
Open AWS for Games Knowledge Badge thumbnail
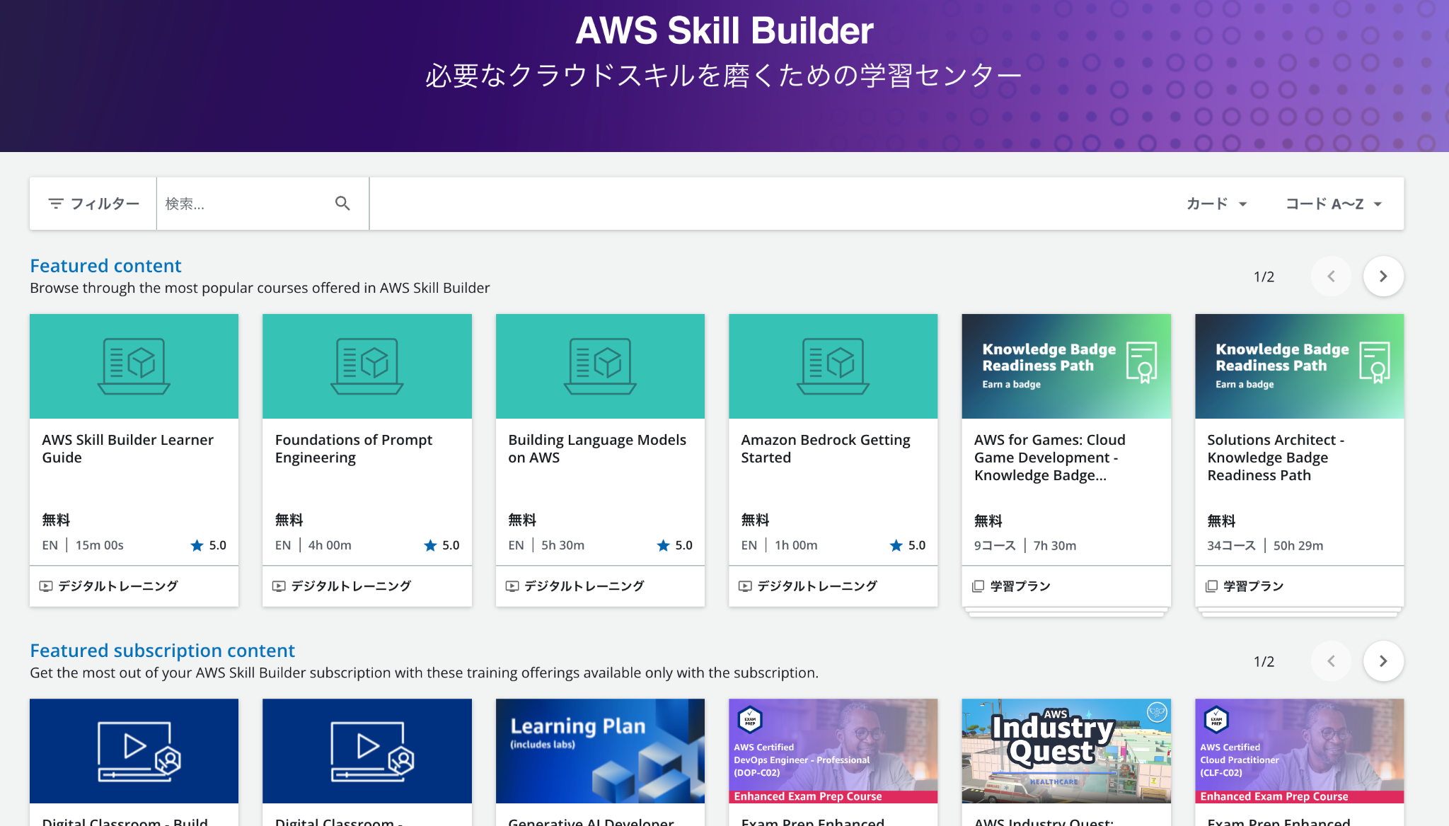click(1066, 366)
